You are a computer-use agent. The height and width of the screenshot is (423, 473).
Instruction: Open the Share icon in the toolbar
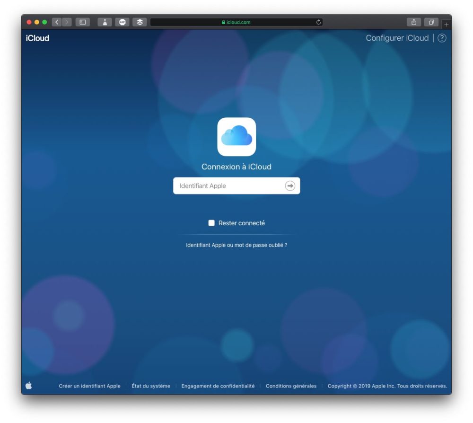coord(414,22)
